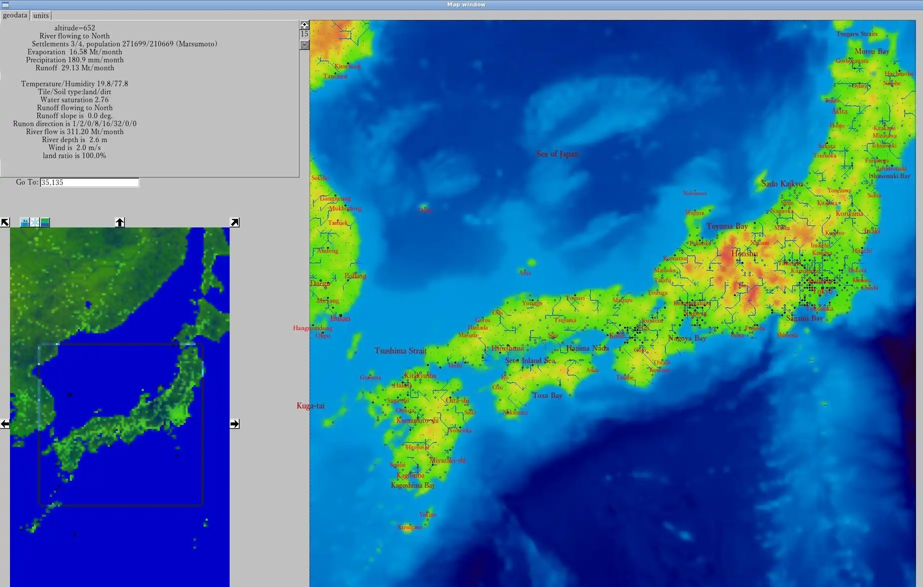Pan minimap to the upper-left
The height and width of the screenshot is (587, 923).
[x=5, y=222]
